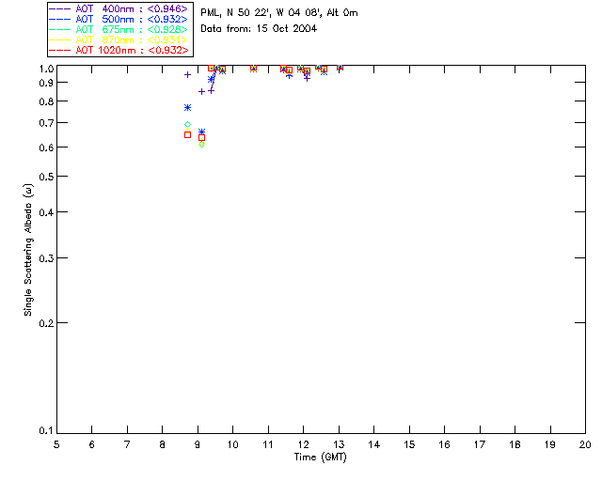
Task: Click y-axis tick label 0.4
Action: click(x=46, y=212)
